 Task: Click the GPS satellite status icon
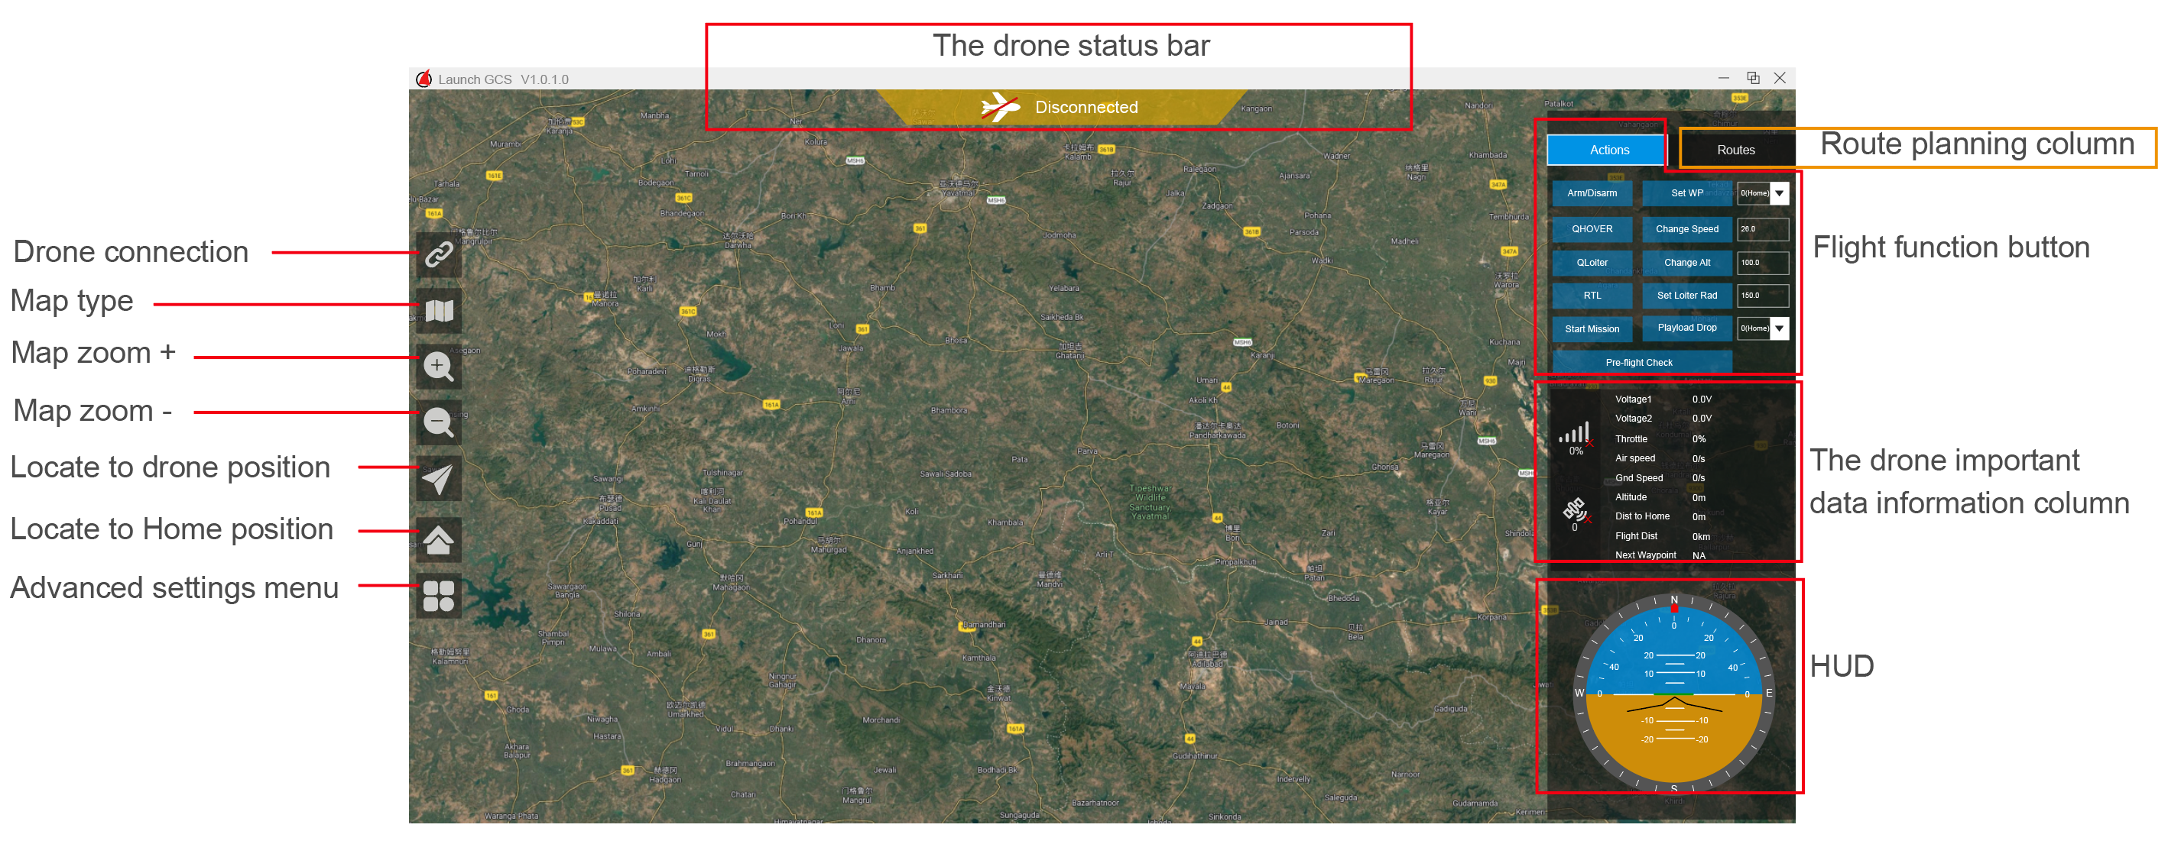pos(1574,509)
